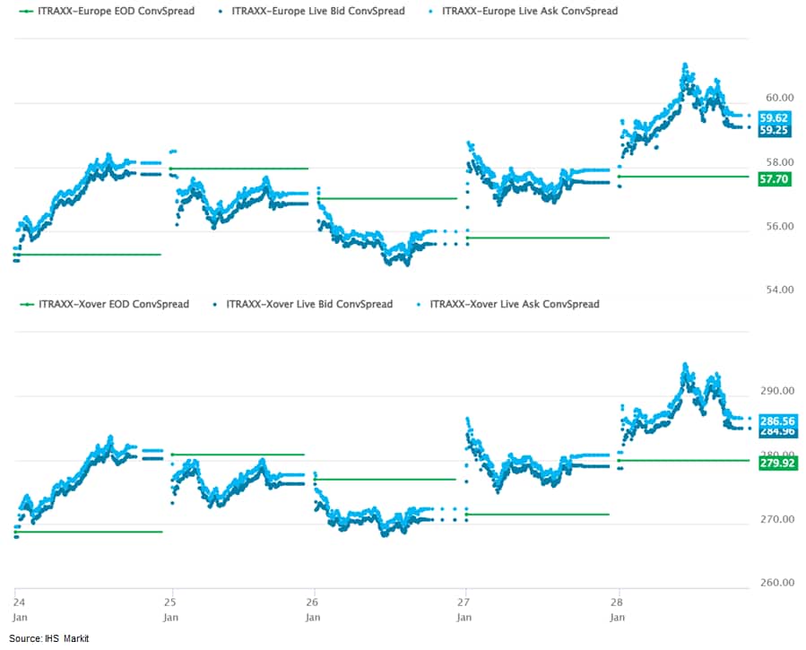
Task: Click the 286.56 Xover ask value tag
Action: (x=776, y=420)
